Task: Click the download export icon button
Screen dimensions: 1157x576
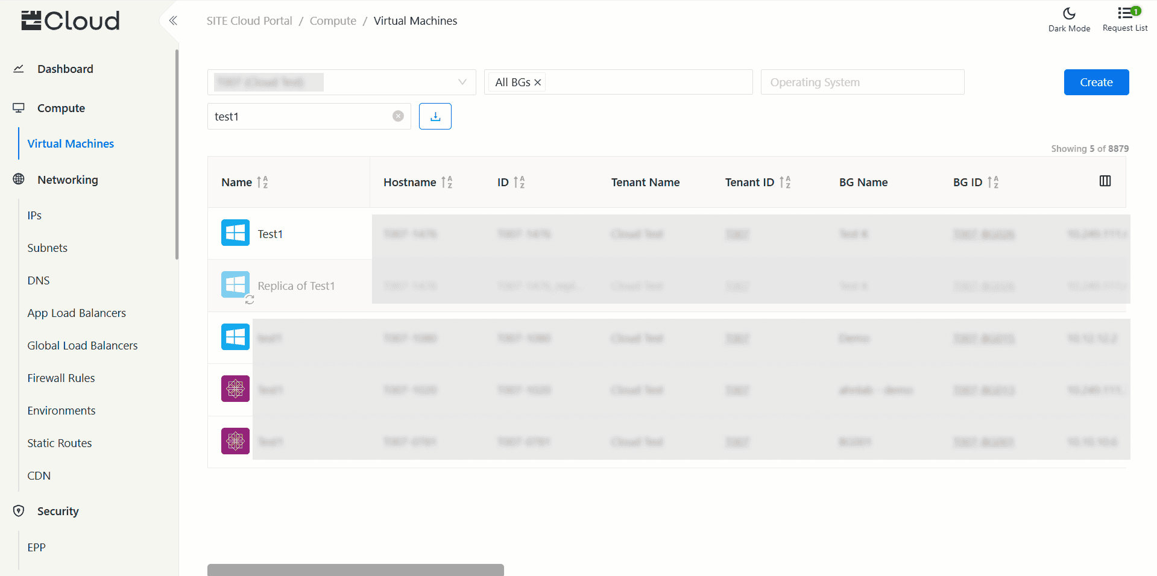Action: [x=435, y=116]
